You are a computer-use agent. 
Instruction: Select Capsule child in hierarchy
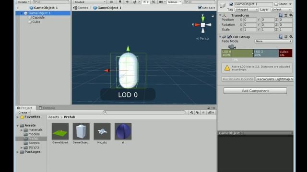click(38, 18)
